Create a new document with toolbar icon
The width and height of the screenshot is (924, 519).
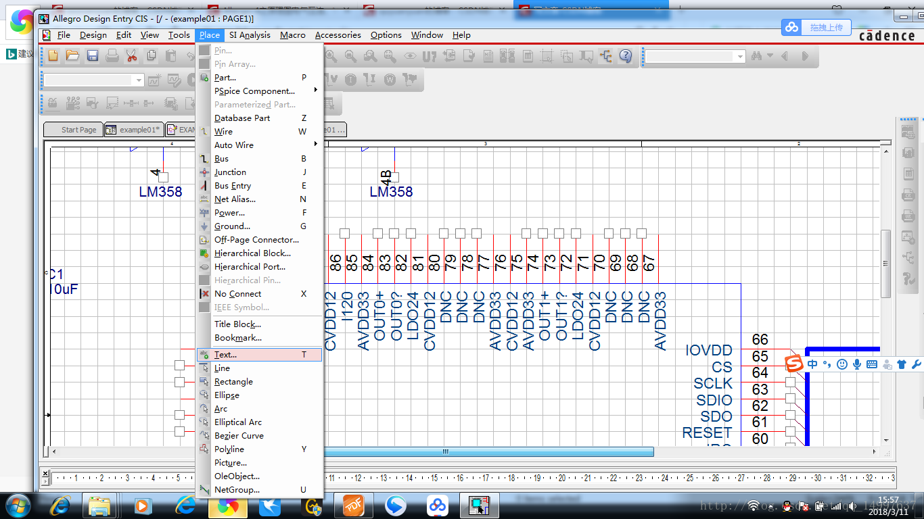[53, 56]
